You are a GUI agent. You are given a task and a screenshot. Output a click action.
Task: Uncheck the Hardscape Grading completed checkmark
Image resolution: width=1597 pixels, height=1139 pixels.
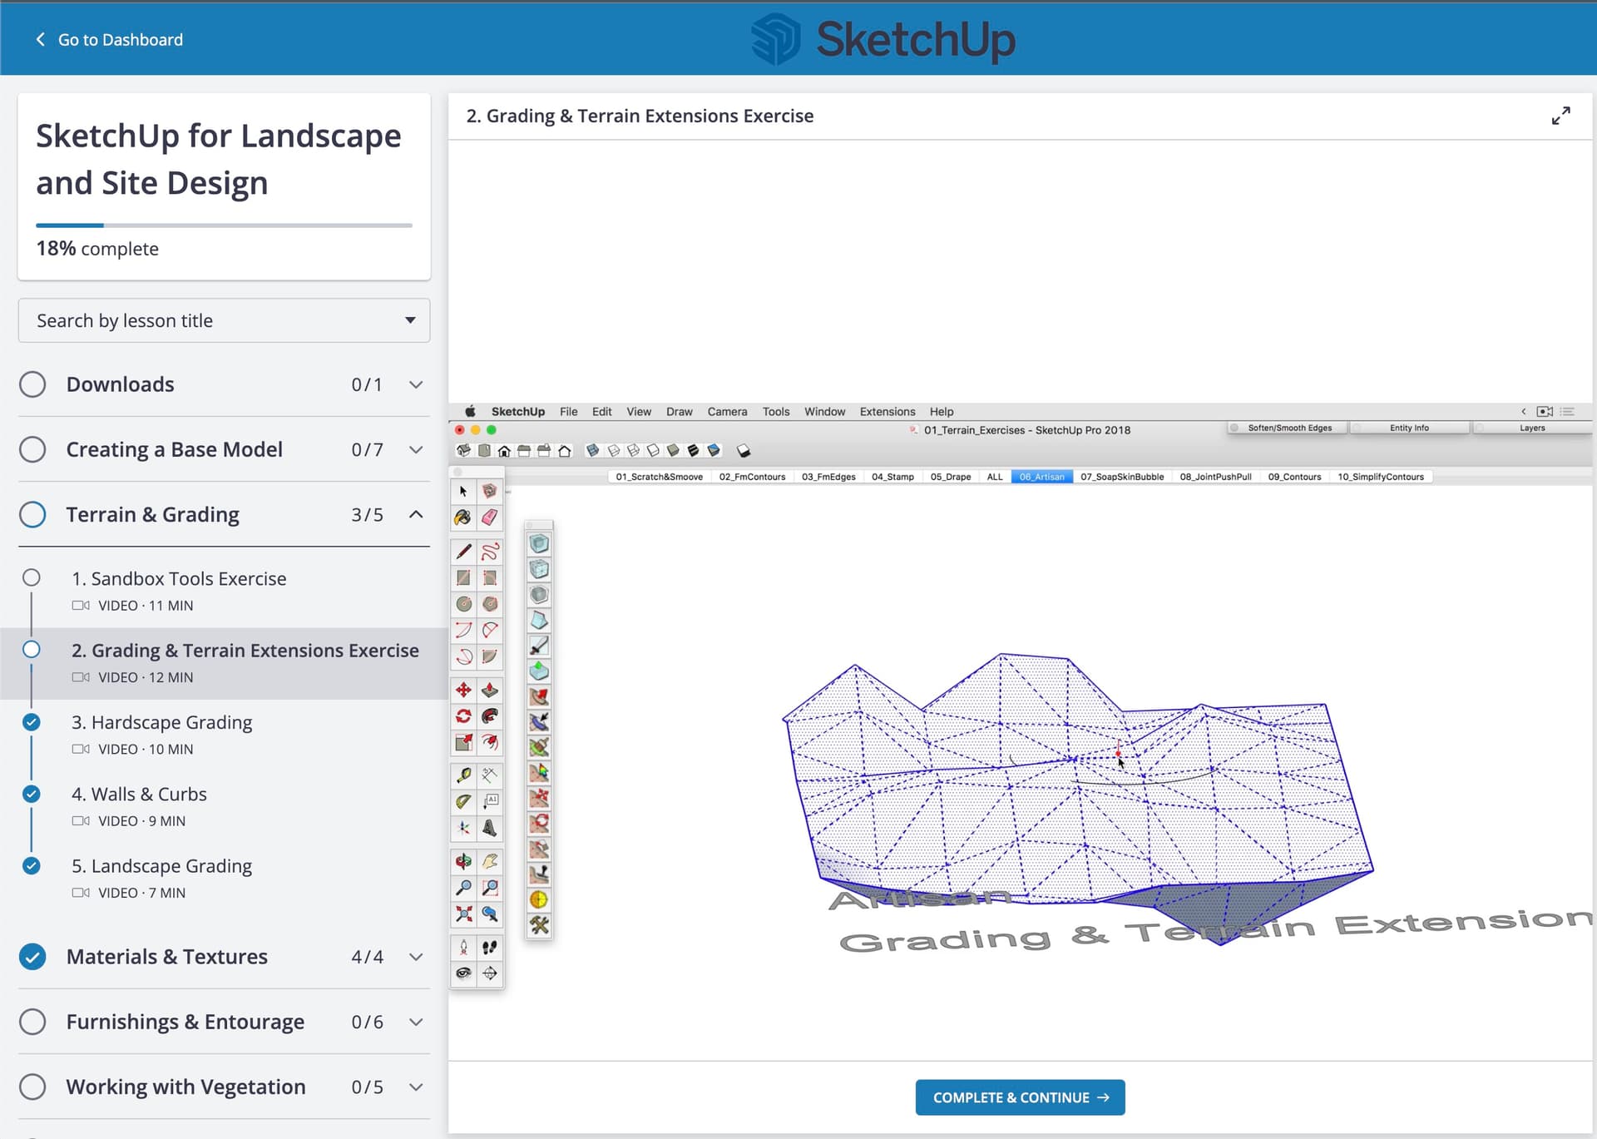32,722
